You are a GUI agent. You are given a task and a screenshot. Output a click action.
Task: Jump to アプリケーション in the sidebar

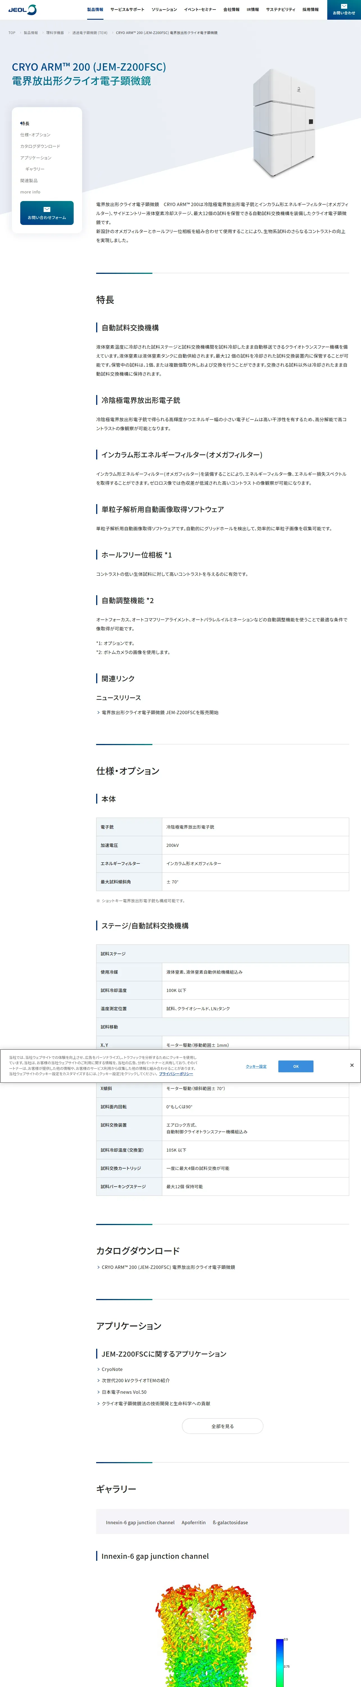coord(35,158)
